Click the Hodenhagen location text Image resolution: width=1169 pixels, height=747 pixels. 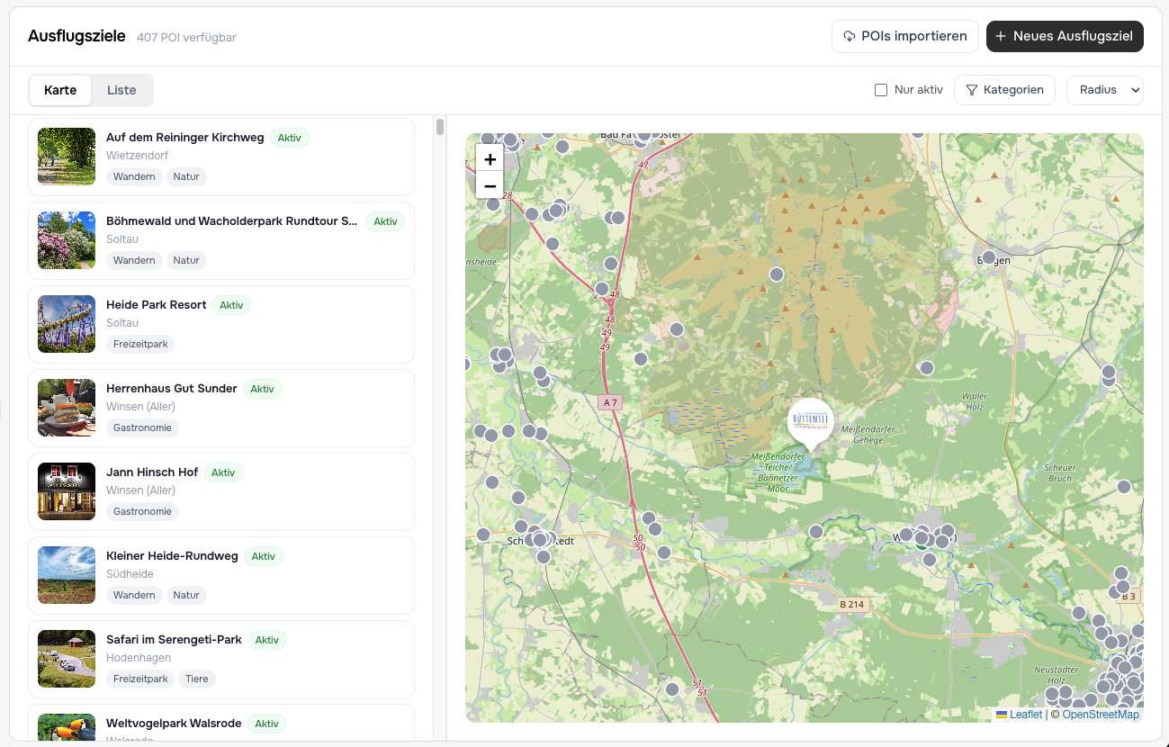pos(139,658)
